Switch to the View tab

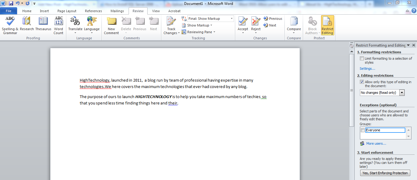[156, 11]
